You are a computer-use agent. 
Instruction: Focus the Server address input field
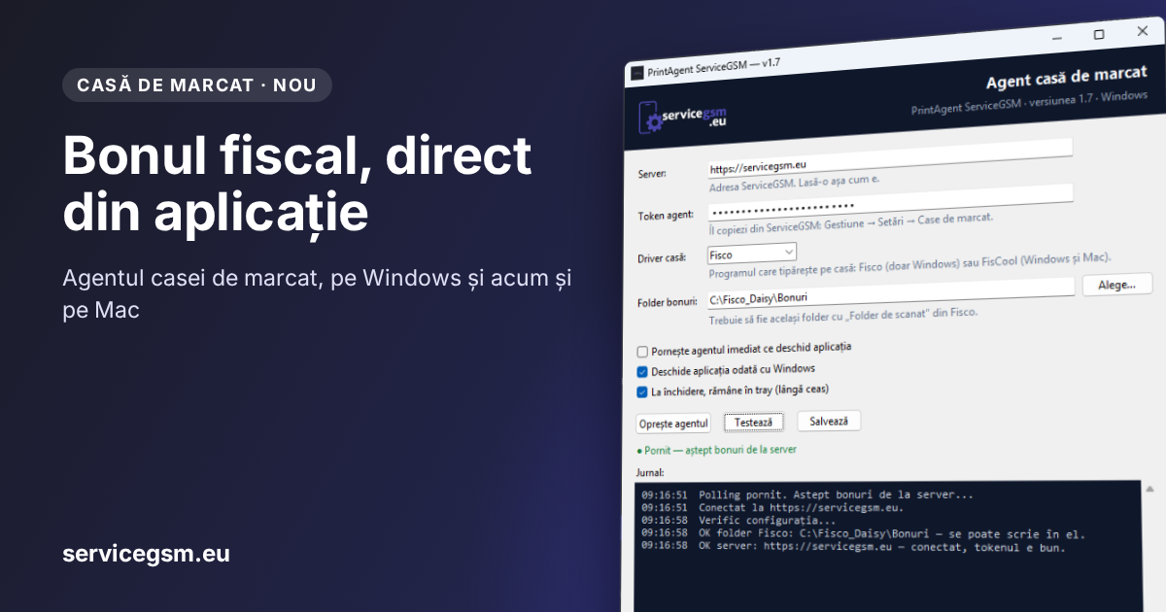(x=890, y=157)
